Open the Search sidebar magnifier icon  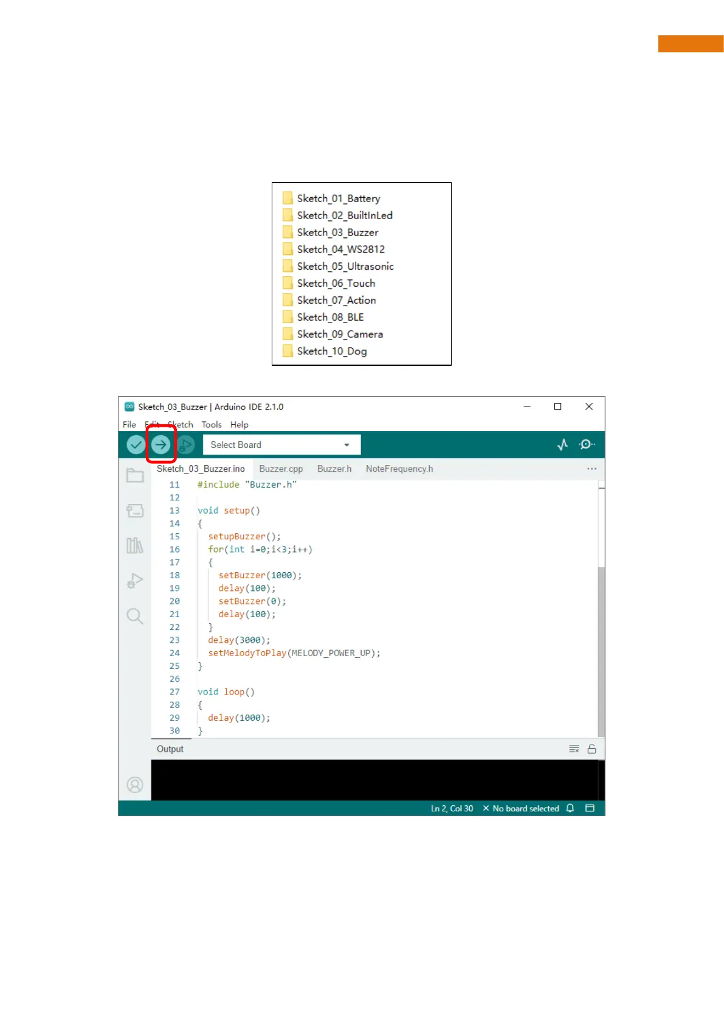pos(135,616)
